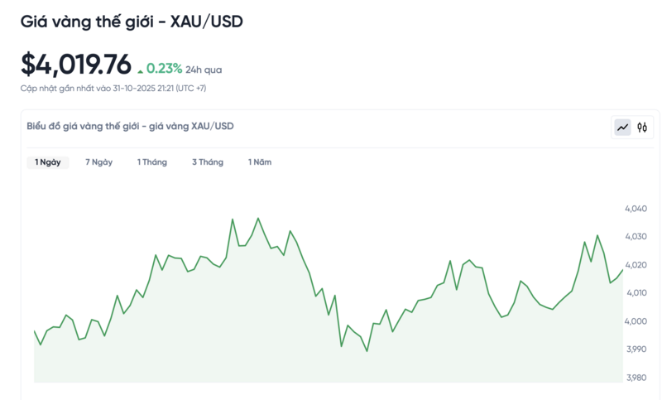Screen dimensions: 662x400
Task: Show the 3 Tháng chart range
Action: tap(208, 162)
